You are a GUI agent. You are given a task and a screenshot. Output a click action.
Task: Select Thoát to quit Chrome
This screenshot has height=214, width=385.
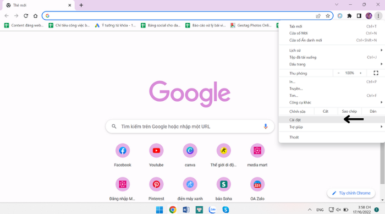[332, 137]
